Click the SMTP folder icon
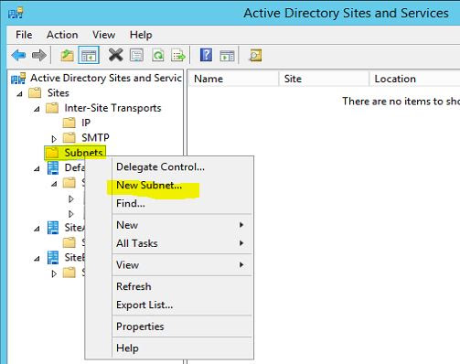 tap(69, 137)
